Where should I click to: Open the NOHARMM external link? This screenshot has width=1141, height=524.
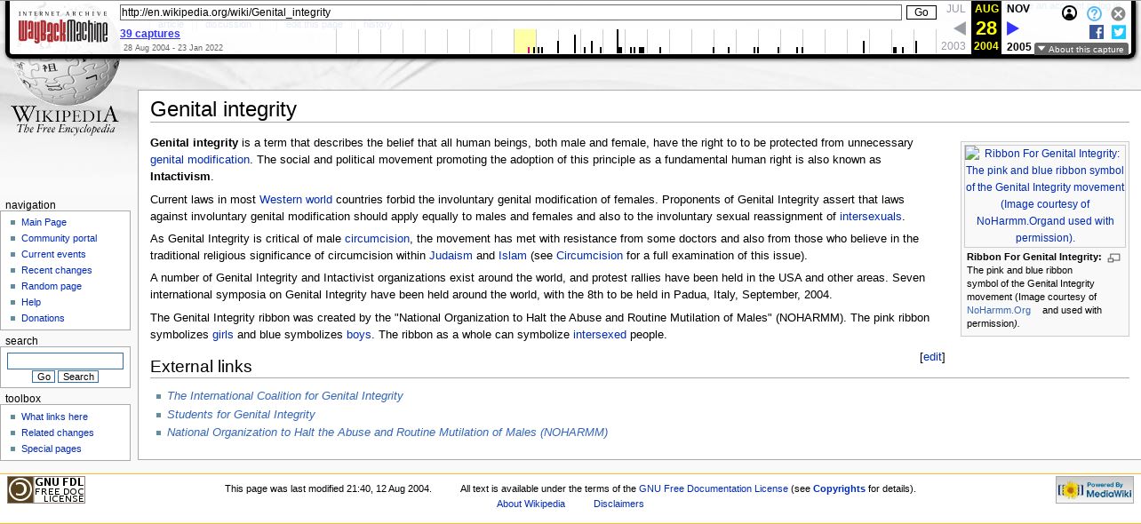click(x=387, y=433)
